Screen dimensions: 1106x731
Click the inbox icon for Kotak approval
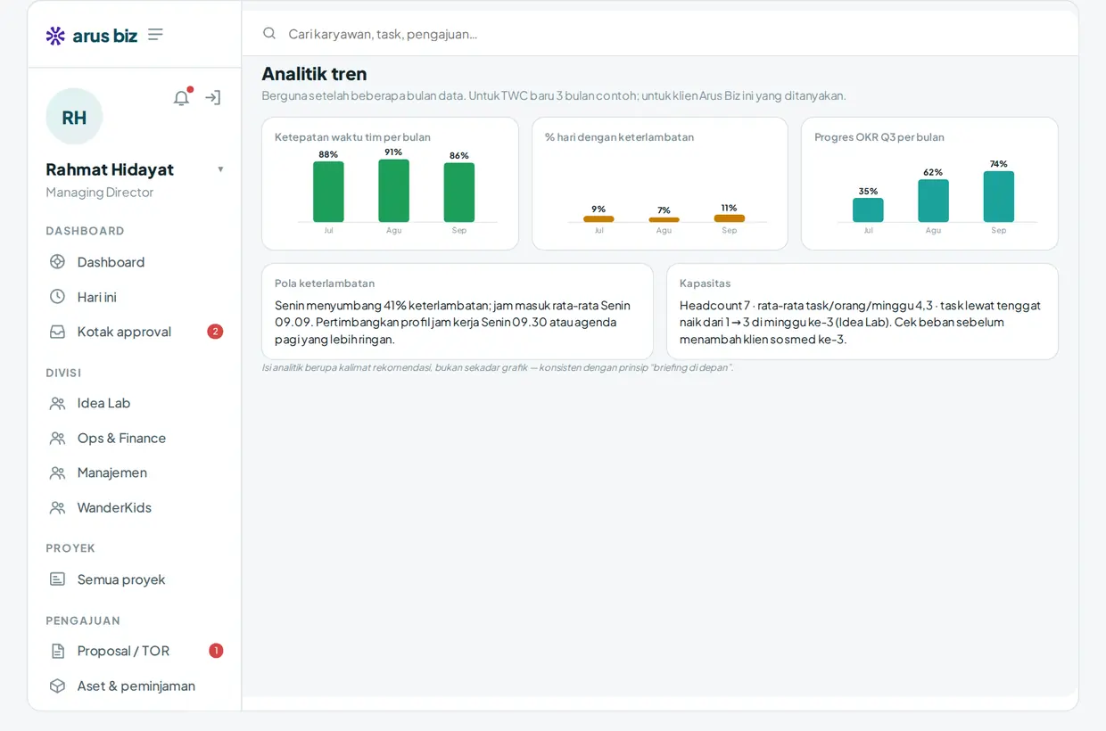[x=57, y=332]
